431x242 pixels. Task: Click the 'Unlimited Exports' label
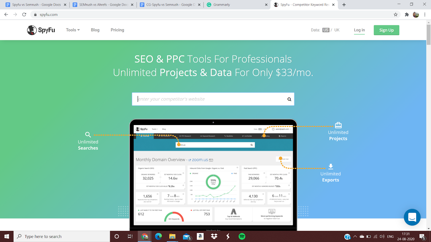pyautogui.click(x=331, y=177)
